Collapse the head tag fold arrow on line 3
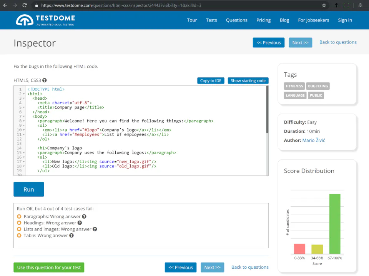369x276 pixels. (x=24, y=98)
